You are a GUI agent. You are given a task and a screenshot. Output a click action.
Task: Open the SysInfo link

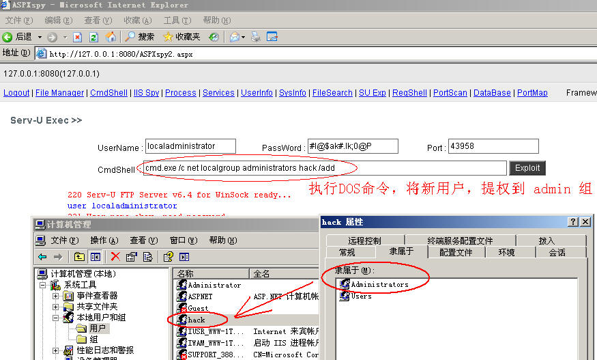pyautogui.click(x=293, y=93)
